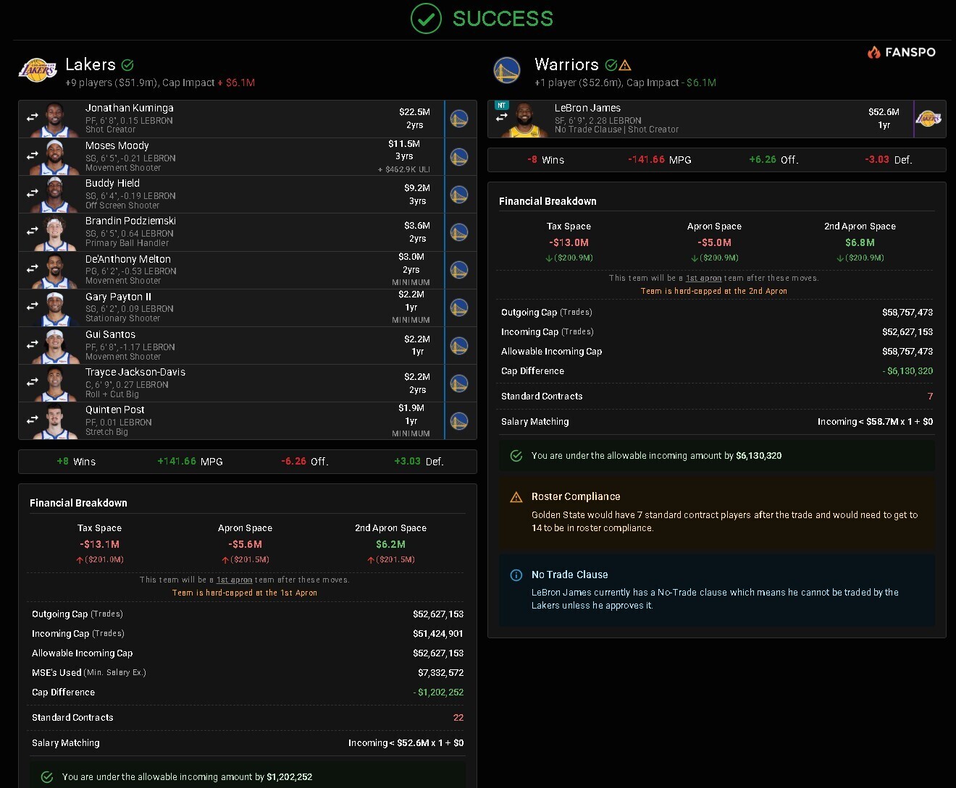The width and height of the screenshot is (956, 788).
Task: Click the Warriors team logo in the header
Action: pyautogui.click(x=507, y=71)
